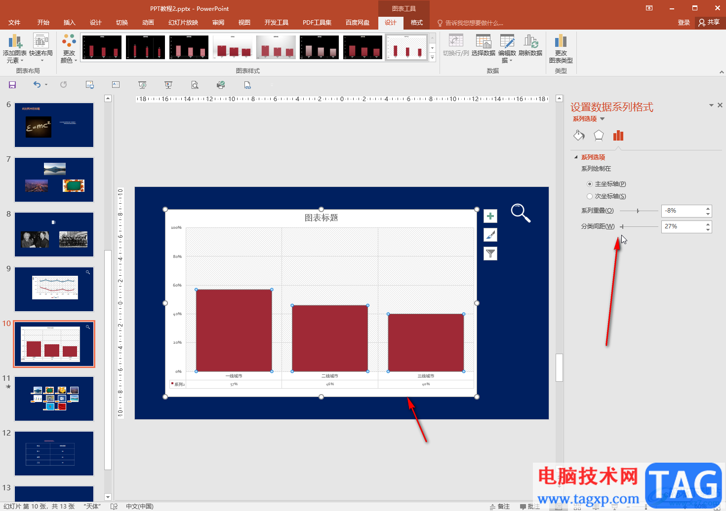The height and width of the screenshot is (511, 726).
Task: Click the Gap Width 27% input field
Action: point(683,226)
